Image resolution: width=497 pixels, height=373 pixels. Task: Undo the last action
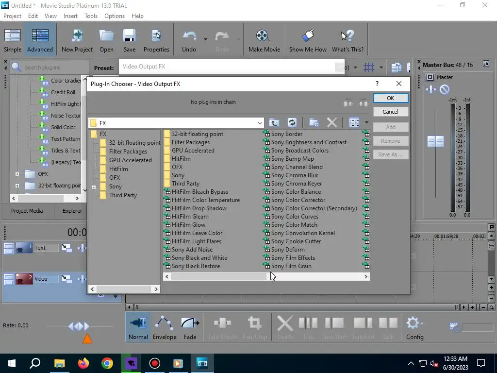189,40
